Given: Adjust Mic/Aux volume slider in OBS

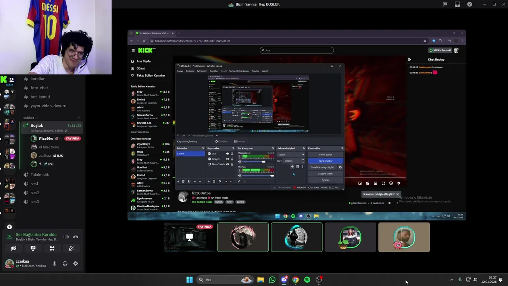Looking at the screenshot, I should [256, 176].
